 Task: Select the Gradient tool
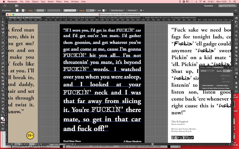click(x=3, y=84)
